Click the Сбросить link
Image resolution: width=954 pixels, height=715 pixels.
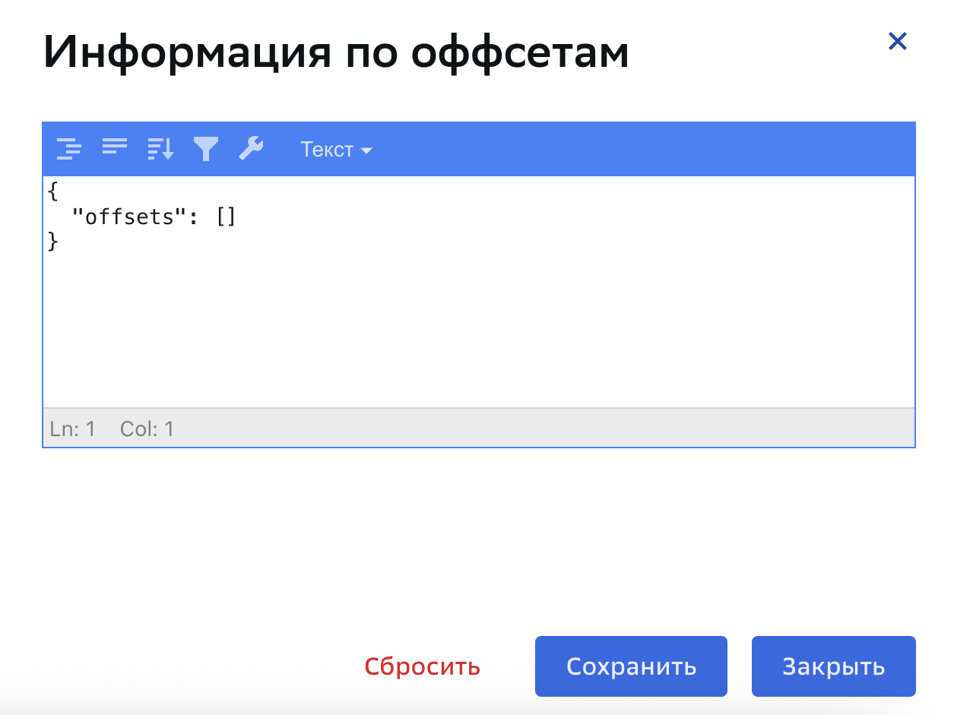pyautogui.click(x=422, y=666)
